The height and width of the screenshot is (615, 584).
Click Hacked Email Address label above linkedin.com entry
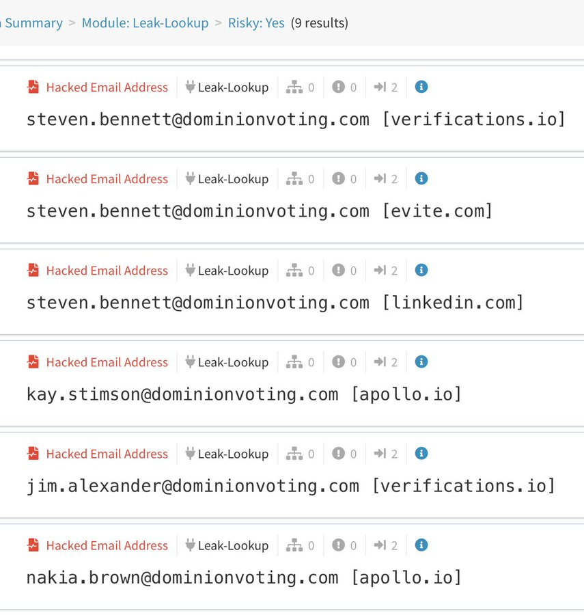click(107, 270)
